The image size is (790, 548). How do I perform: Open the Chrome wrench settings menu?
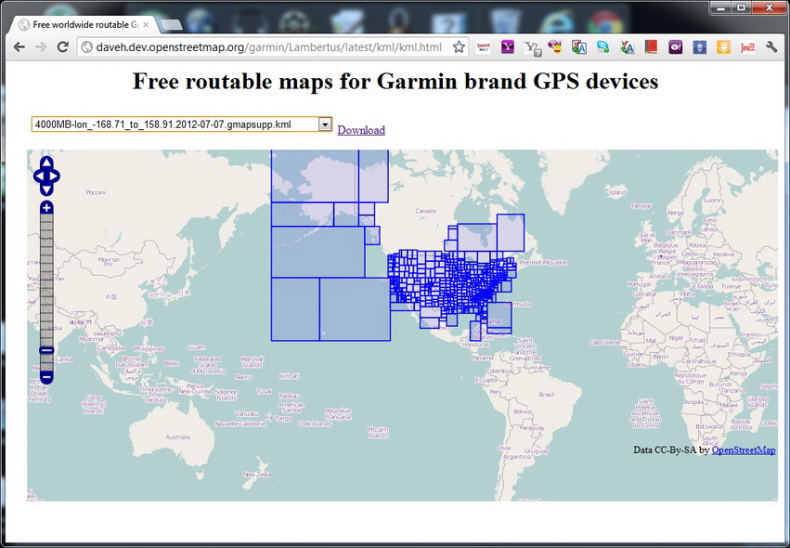(x=771, y=46)
